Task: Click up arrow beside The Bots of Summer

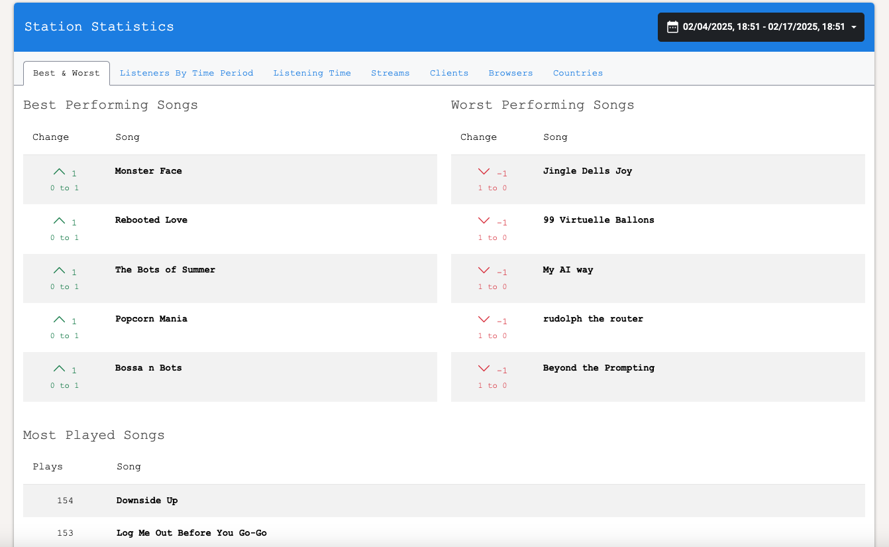Action: coord(59,271)
